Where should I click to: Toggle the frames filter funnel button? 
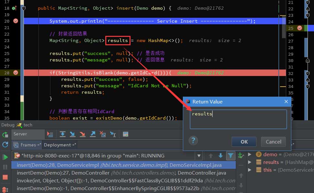point(231,156)
